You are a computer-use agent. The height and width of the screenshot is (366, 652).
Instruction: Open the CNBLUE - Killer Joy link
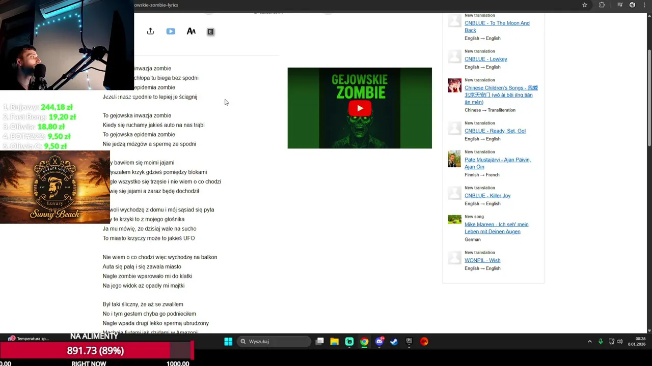click(x=487, y=196)
